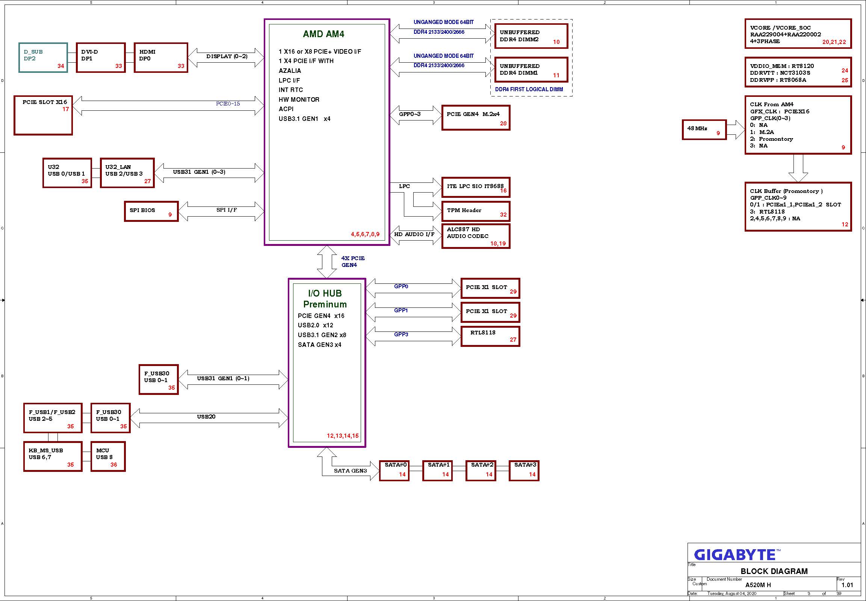Select the "USB31 GEN1 (0~3)" label
The width and height of the screenshot is (866, 601).
tap(199, 172)
